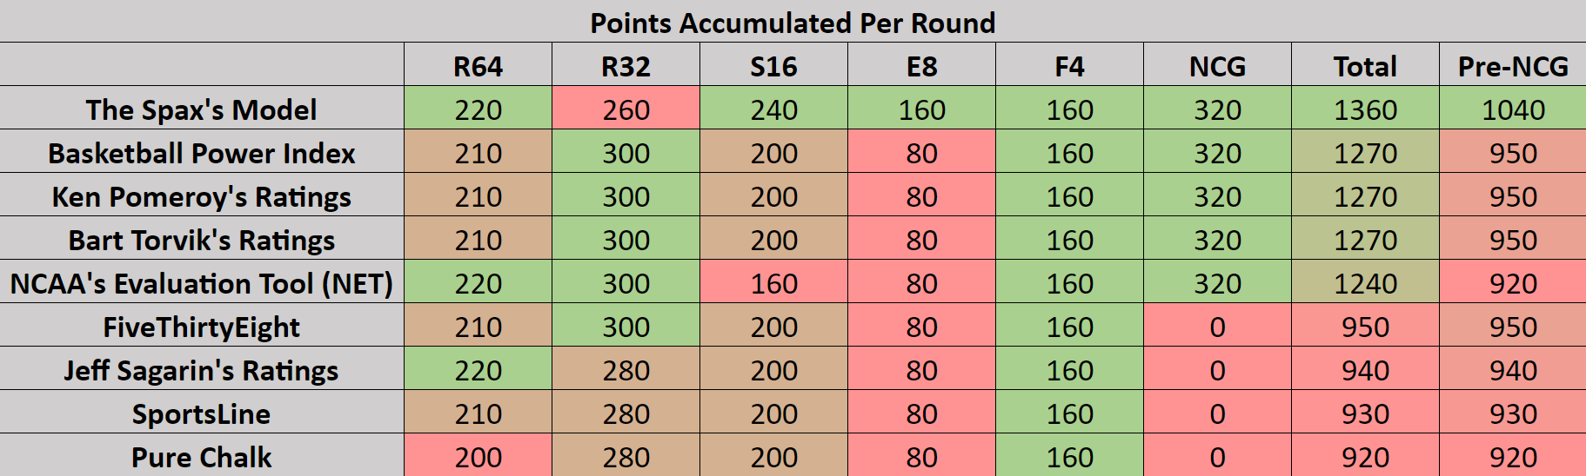Select The Spax's Model R32 cell

pyautogui.click(x=626, y=109)
